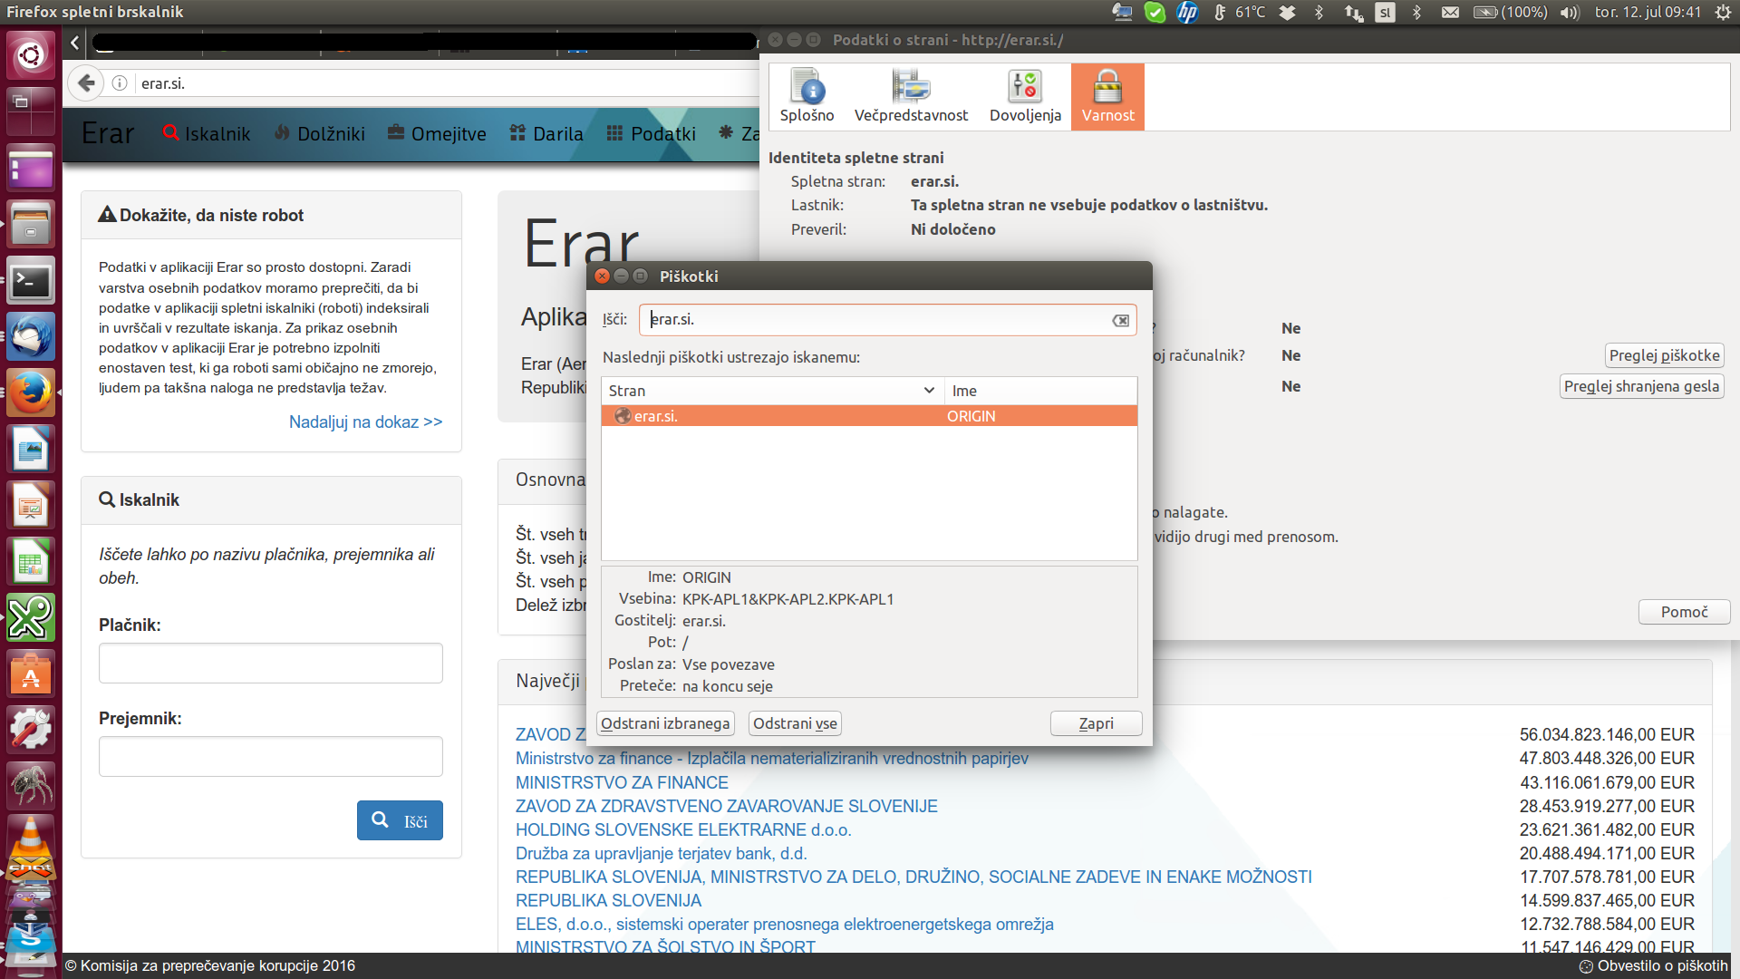The image size is (1740, 979).
Task: Open the spider application in dock
Action: click(x=31, y=787)
